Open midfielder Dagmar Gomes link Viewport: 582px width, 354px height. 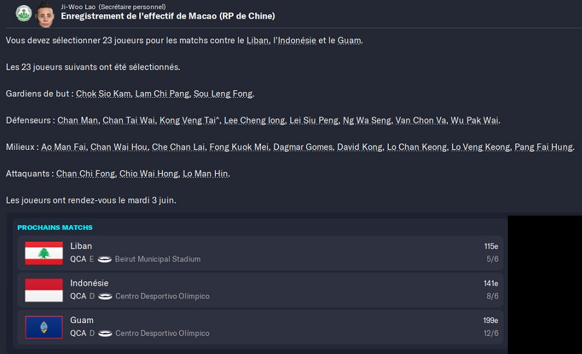(x=302, y=147)
